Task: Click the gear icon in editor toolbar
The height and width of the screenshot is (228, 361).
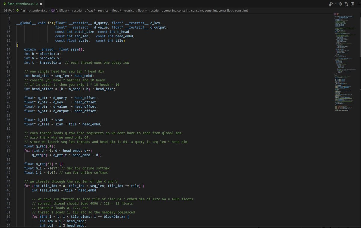Action: pos(340,4)
